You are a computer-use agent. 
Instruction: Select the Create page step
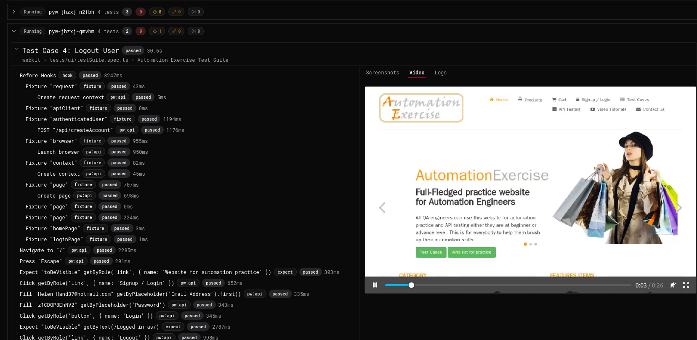[x=88, y=196]
